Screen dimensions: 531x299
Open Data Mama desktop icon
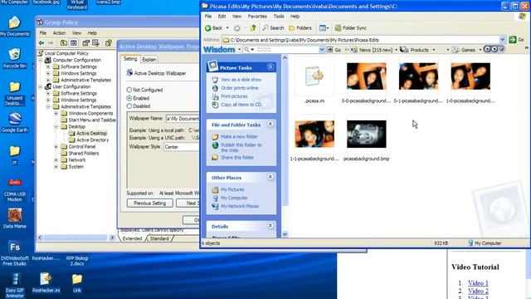point(14,218)
